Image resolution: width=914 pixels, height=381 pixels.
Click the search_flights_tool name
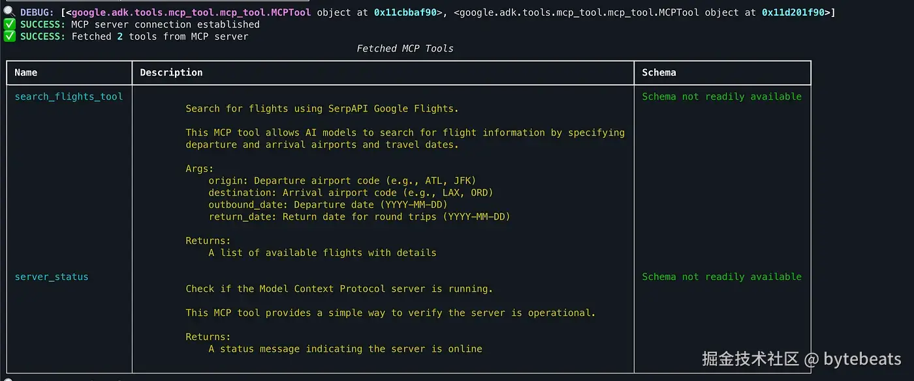69,96
